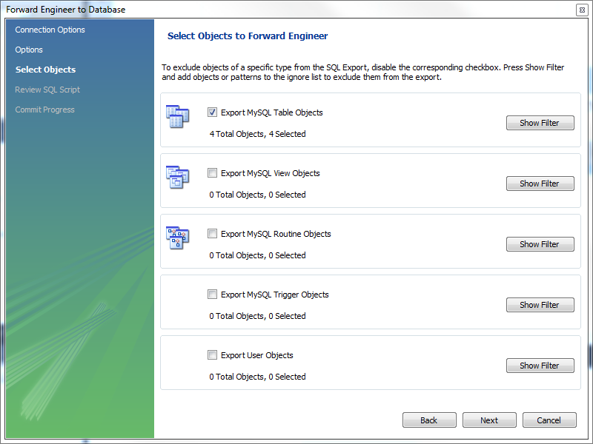Select Options step in sidebar
The image size is (593, 444).
29,50
